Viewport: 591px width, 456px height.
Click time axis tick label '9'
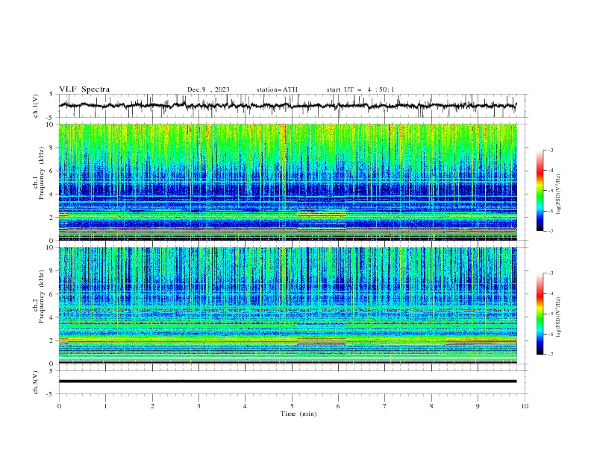pos(478,406)
